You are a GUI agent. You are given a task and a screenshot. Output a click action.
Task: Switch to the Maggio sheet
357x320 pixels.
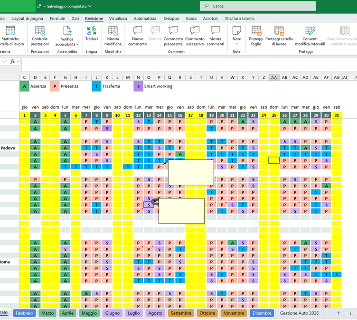pyautogui.click(x=89, y=313)
